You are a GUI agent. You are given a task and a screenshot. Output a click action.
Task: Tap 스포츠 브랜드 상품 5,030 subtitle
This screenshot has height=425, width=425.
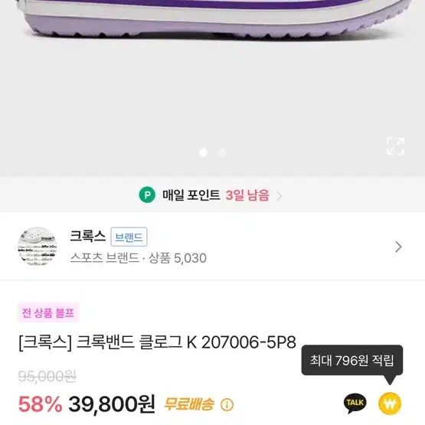click(139, 258)
